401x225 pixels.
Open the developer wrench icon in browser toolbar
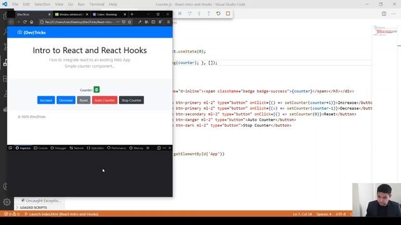140,22
